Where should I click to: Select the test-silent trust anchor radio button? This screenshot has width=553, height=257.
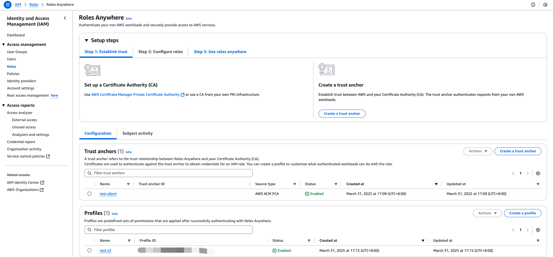[x=89, y=194]
